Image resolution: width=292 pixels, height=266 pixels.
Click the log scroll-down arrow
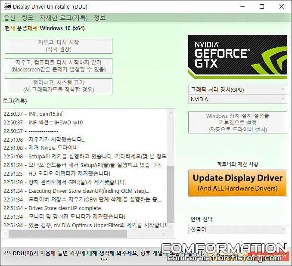(171, 226)
